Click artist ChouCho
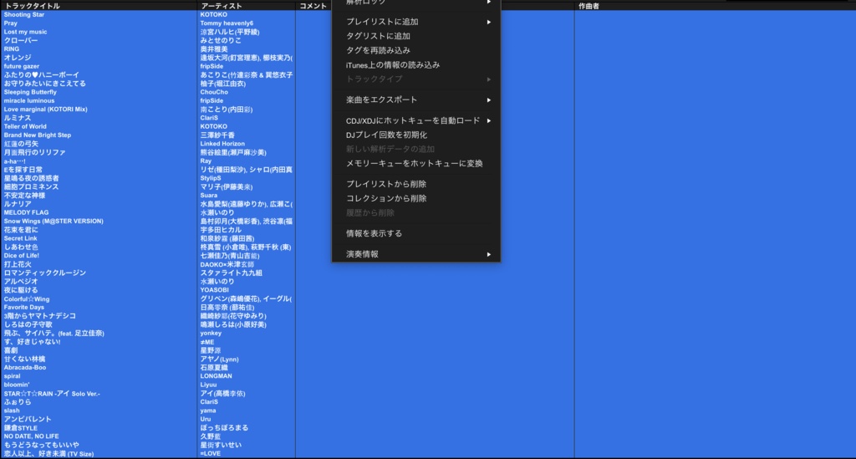This screenshot has height=459, width=856. coord(214,92)
